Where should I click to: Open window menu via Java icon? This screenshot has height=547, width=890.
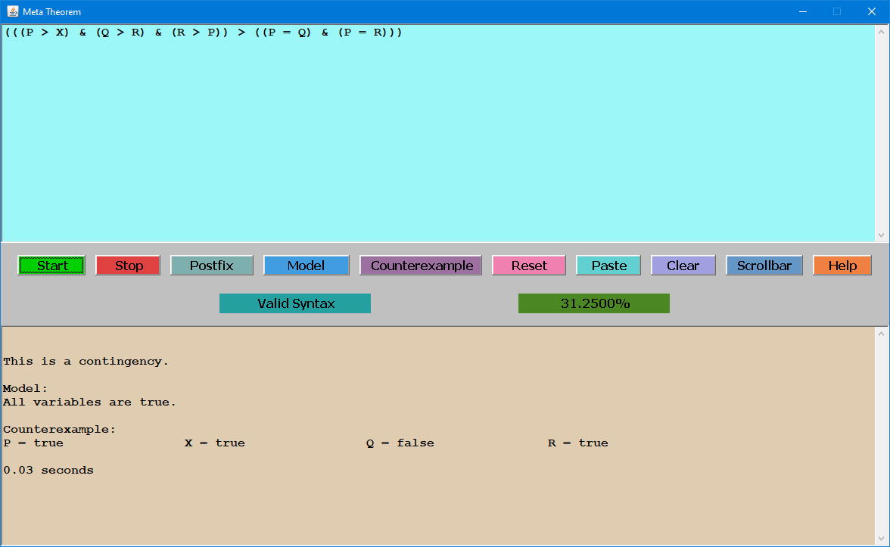(12, 12)
